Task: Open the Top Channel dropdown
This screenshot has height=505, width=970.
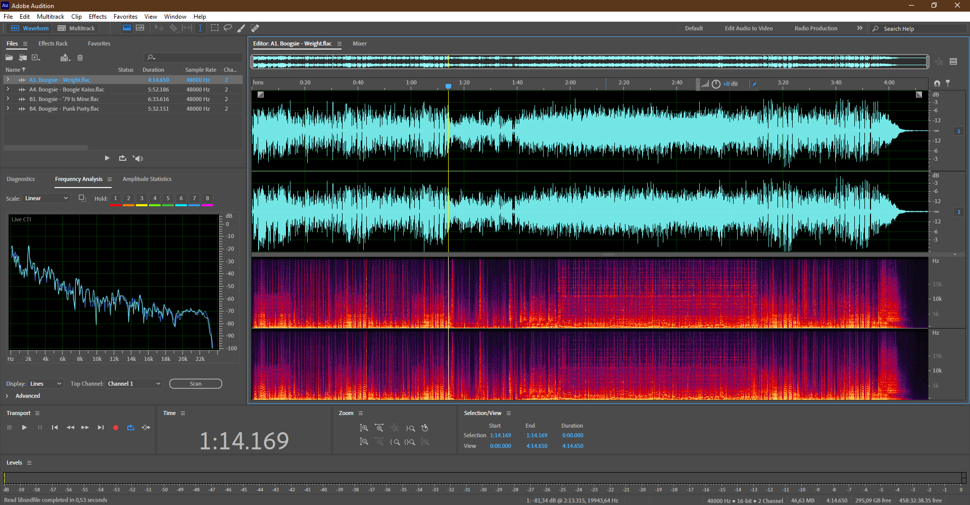Action: (x=134, y=384)
